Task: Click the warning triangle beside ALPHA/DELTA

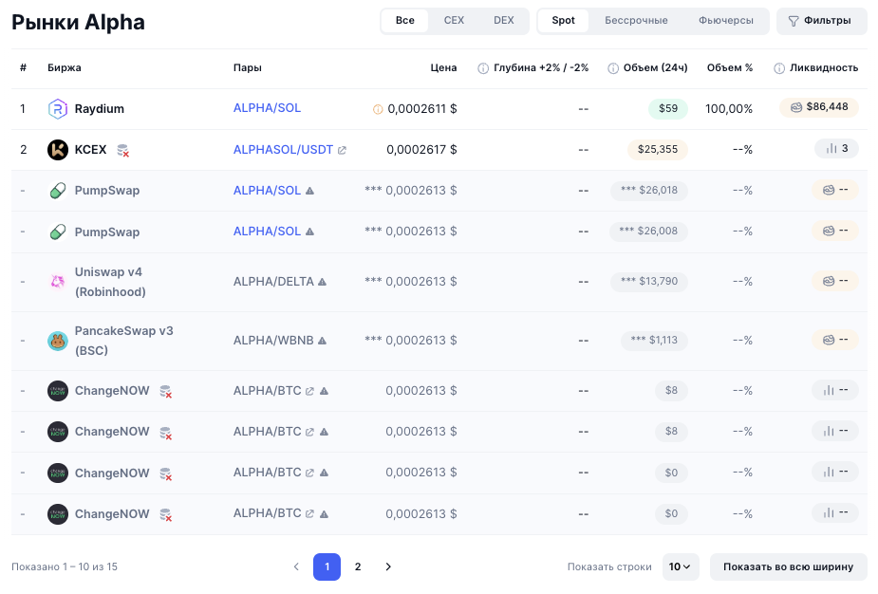Action: tap(322, 282)
